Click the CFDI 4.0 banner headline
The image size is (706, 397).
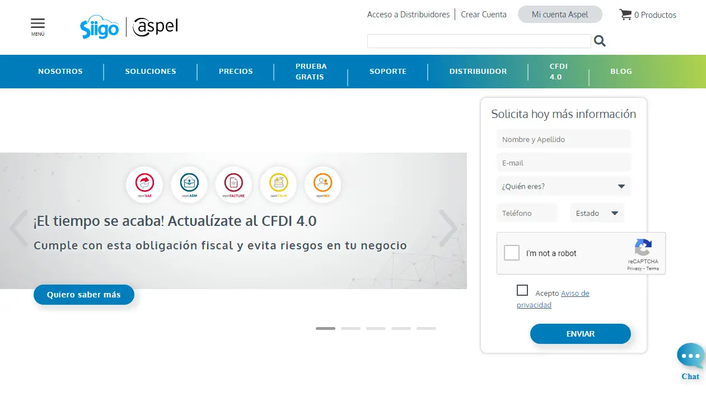coord(175,221)
